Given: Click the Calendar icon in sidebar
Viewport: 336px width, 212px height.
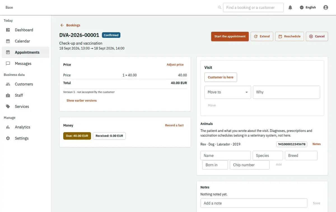Looking at the screenshot, I should coord(8,41).
